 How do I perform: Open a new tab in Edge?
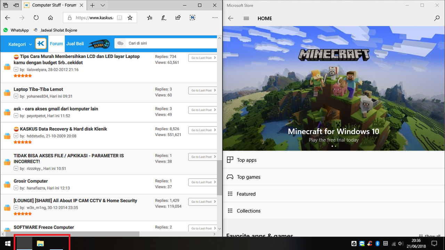click(x=92, y=5)
